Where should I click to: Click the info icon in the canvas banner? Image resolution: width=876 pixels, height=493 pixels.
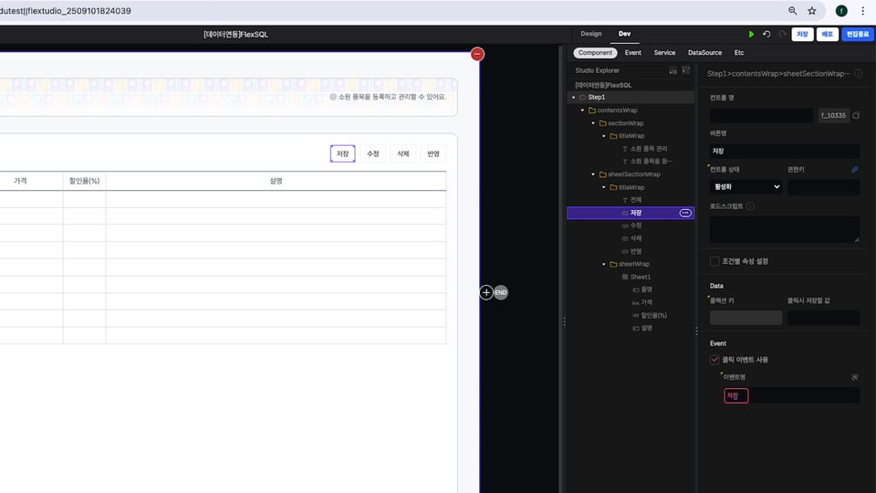pos(333,97)
